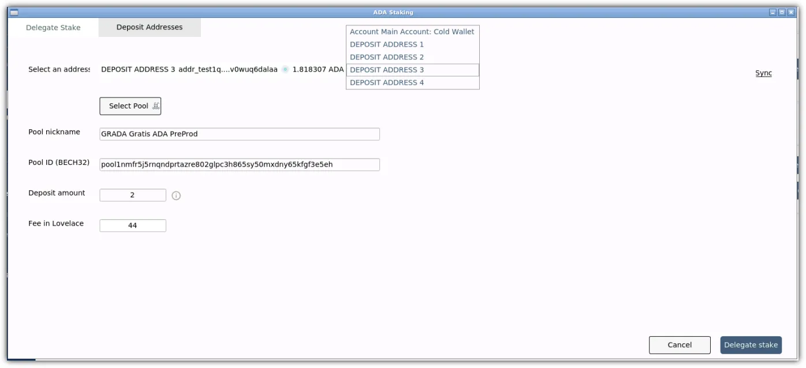The image size is (806, 368).
Task: Click the Delegate stake button
Action: click(751, 345)
